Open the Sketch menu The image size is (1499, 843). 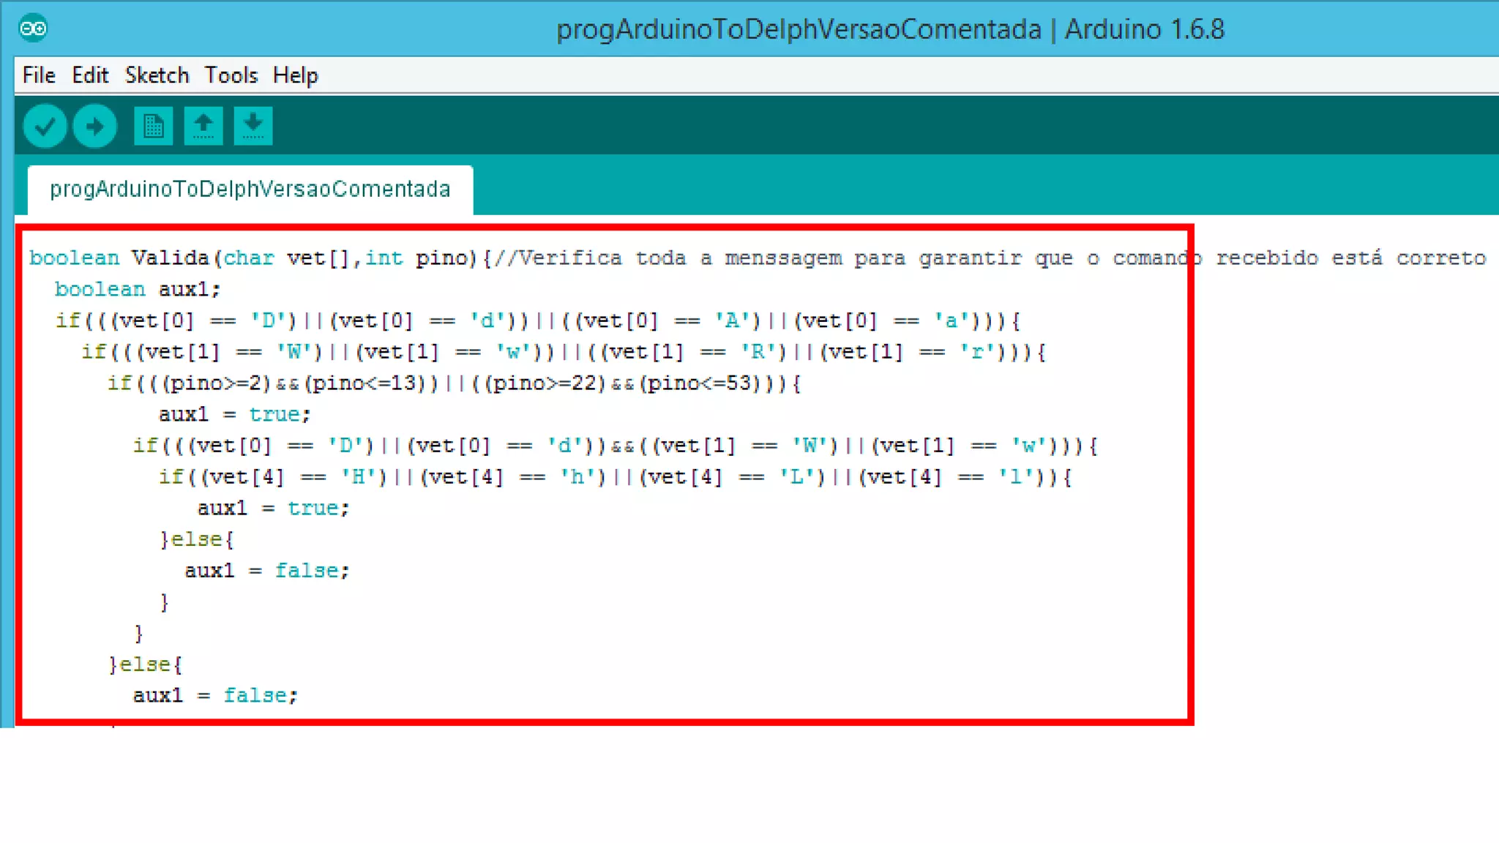157,75
